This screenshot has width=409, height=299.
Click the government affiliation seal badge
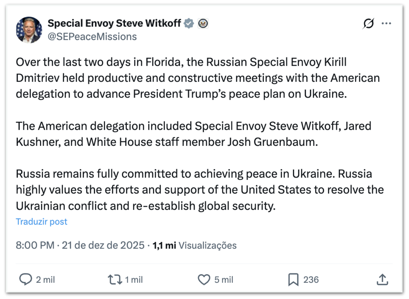[x=203, y=23]
